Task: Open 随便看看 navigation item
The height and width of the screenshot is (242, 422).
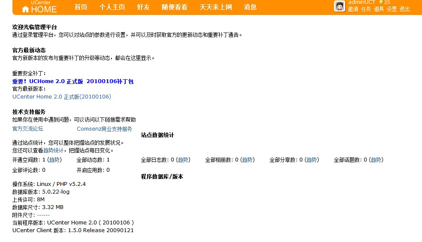Action: (175, 7)
